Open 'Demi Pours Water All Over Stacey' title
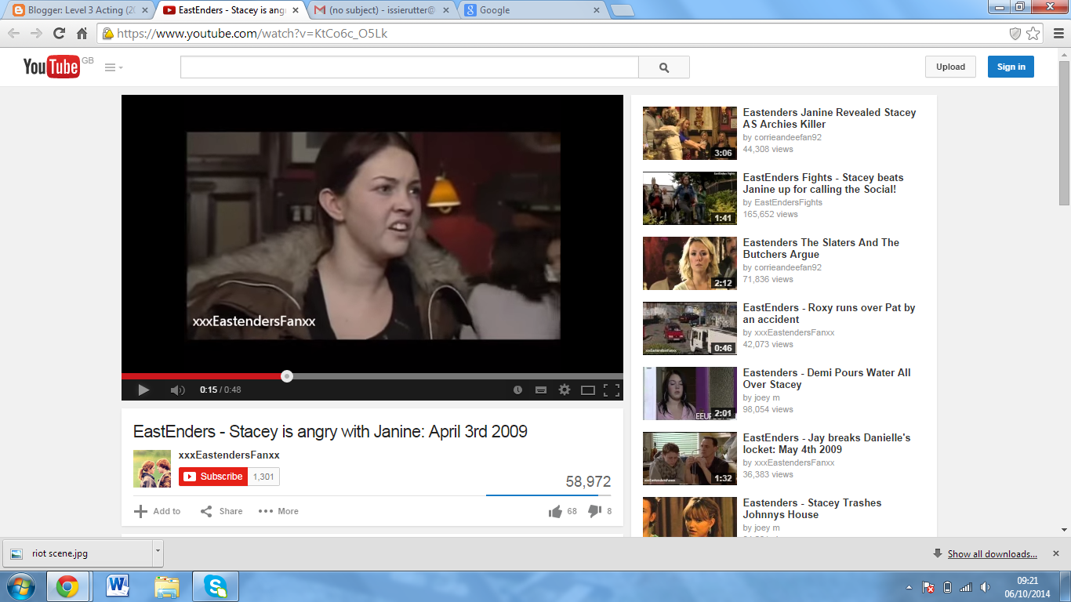The height and width of the screenshot is (602, 1071). click(x=827, y=379)
